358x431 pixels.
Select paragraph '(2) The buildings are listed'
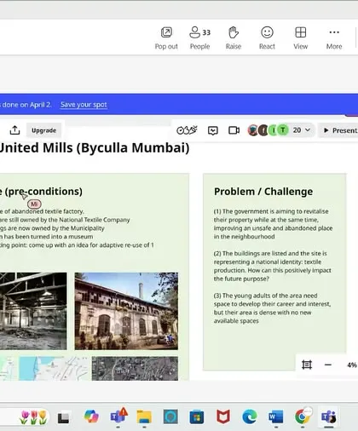[x=272, y=266]
